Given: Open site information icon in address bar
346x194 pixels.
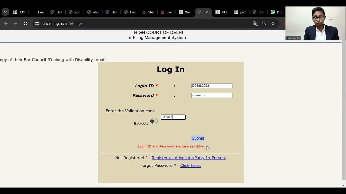Looking at the screenshot, I should click(x=37, y=23).
